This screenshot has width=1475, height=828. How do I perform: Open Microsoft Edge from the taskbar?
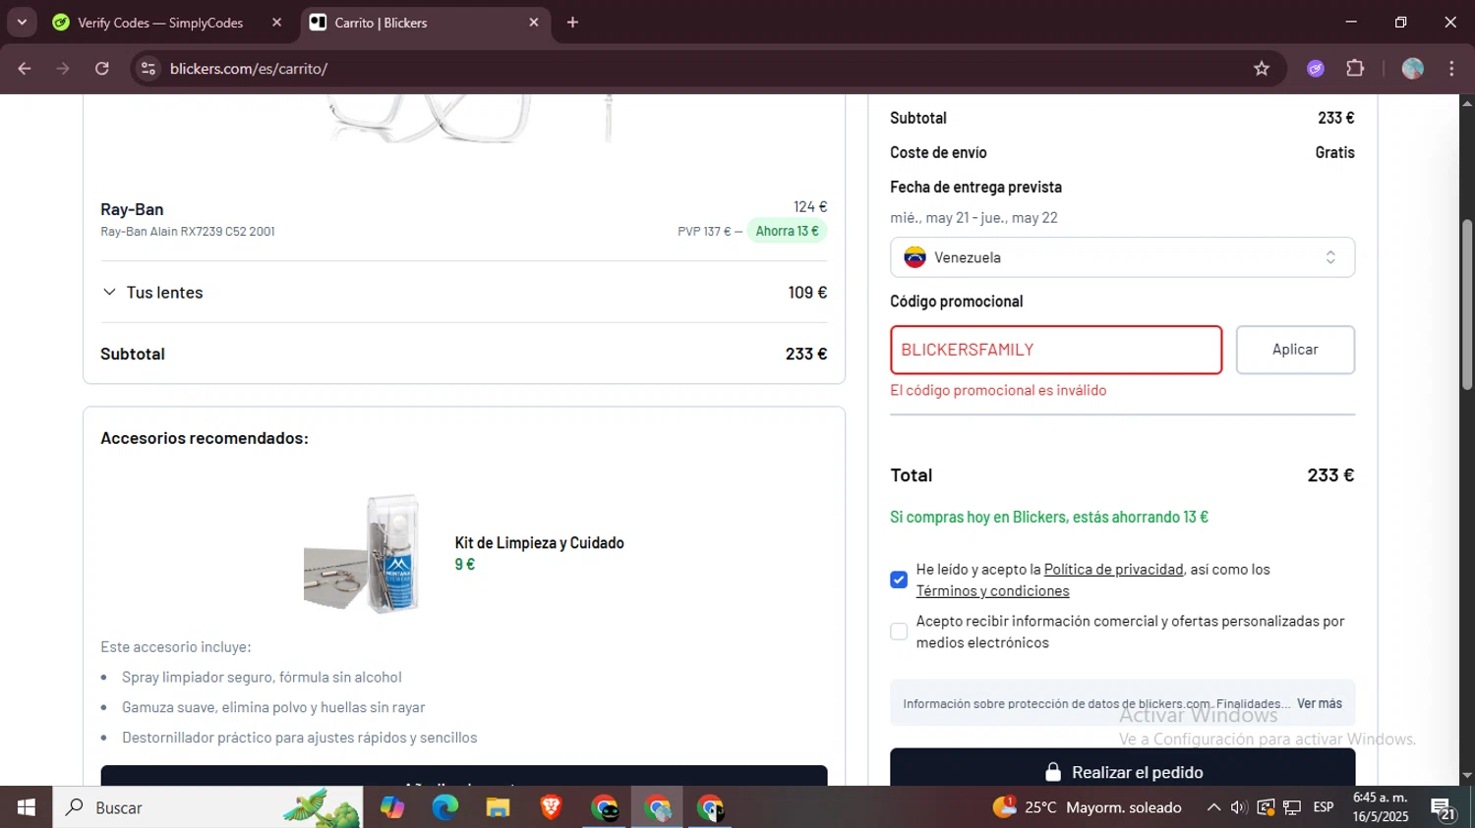pyautogui.click(x=444, y=807)
